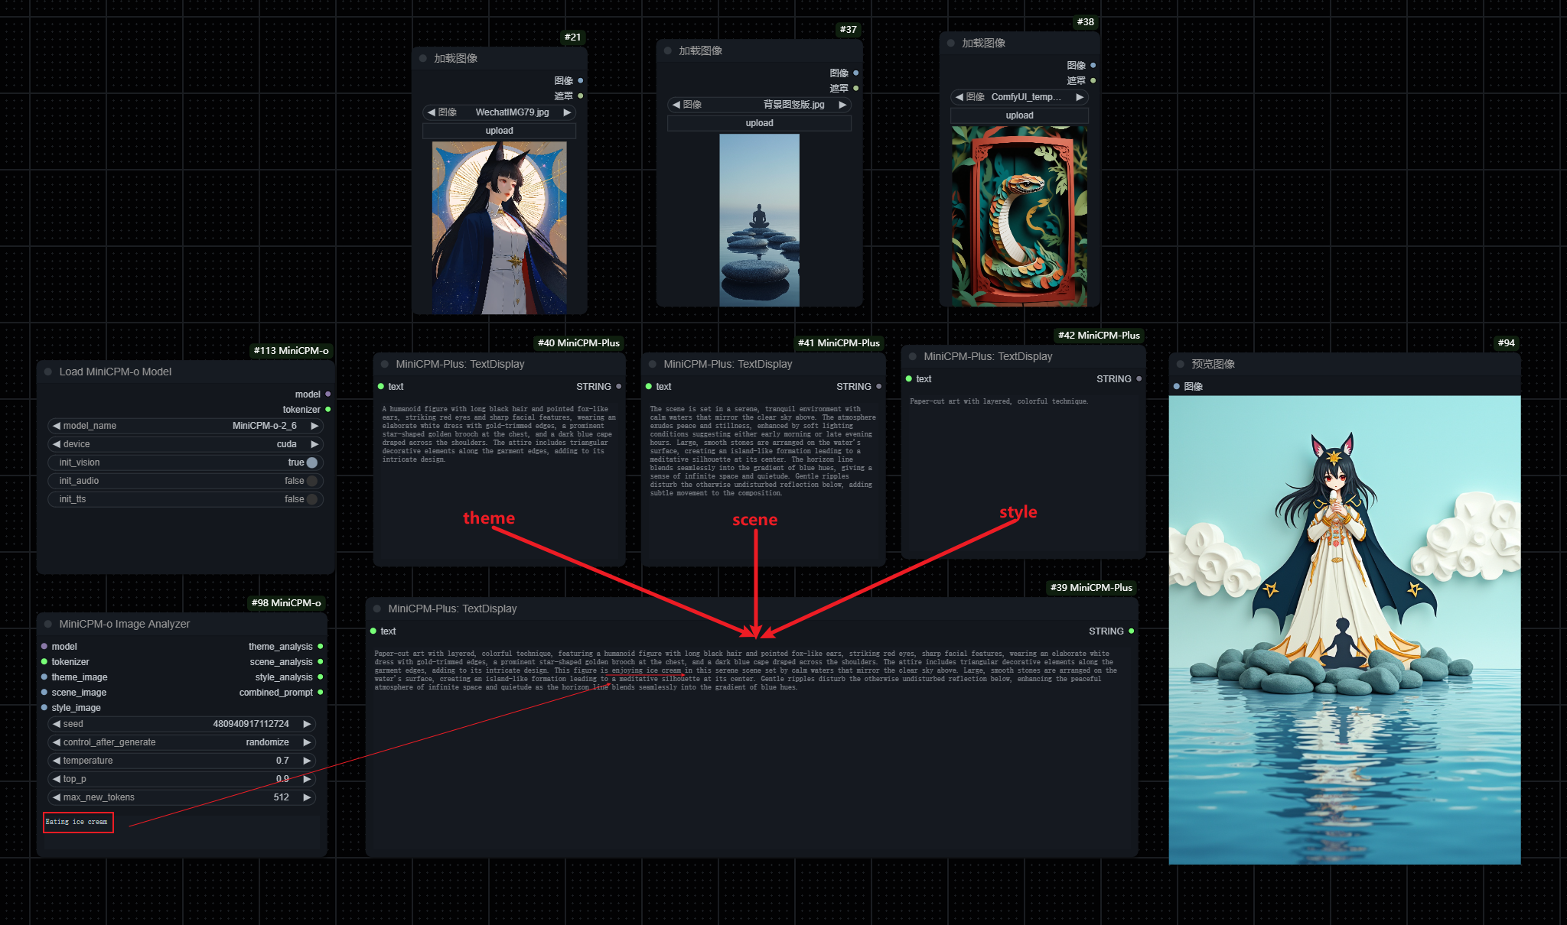Collapse the Load MiniCPM-o Model node dot
Image resolution: width=1567 pixels, height=925 pixels.
[48, 372]
